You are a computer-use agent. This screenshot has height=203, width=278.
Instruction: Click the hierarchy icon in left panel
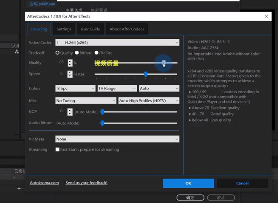point(16,51)
